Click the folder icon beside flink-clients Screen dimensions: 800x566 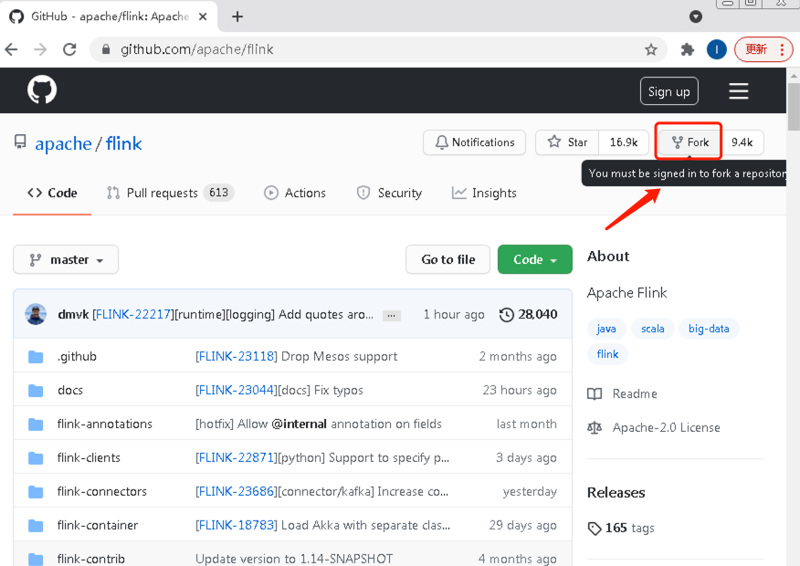click(x=36, y=458)
